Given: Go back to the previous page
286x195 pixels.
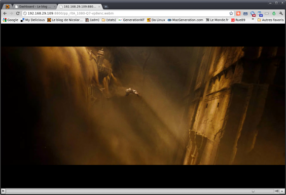Looking at the screenshot, I should click(x=5, y=13).
